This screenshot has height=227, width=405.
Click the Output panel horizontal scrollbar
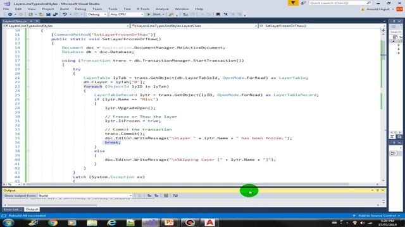[52, 205]
